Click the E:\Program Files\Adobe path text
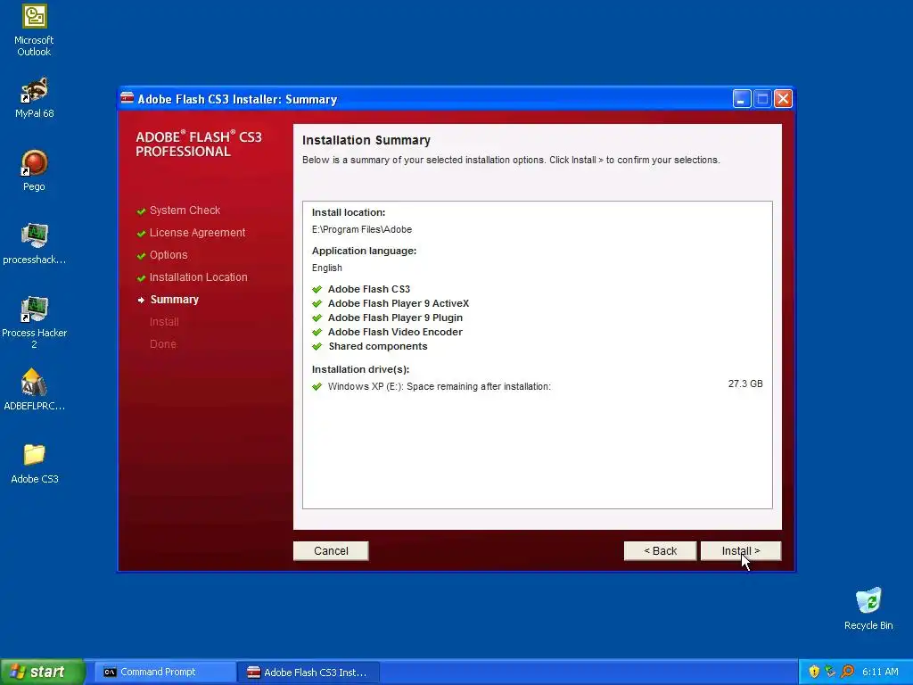The image size is (913, 685). [x=362, y=229]
